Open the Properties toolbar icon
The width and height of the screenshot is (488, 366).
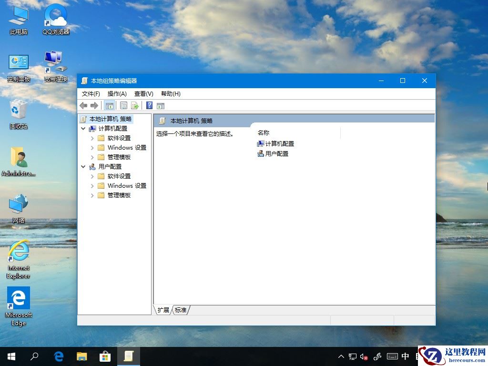pyautogui.click(x=123, y=105)
